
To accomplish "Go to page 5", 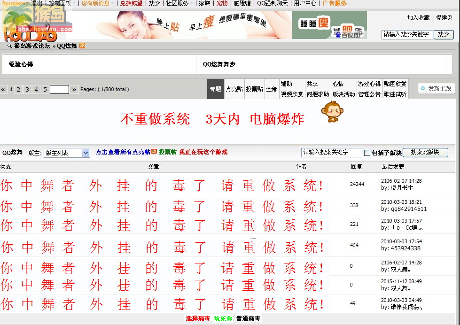I will (x=45, y=89).
